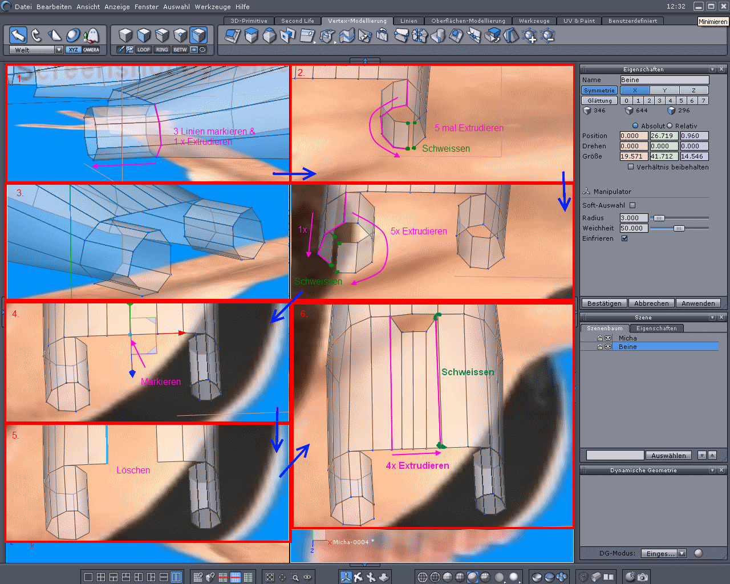Screen dimensions: 730x584
Task: Click the first Vertex-Modellierung extrude tool icon
Action: click(233, 36)
